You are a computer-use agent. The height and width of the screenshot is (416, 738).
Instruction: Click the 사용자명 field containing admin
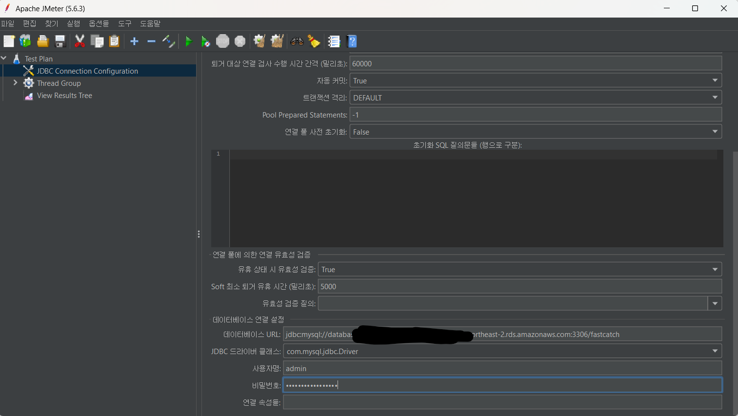(x=502, y=368)
